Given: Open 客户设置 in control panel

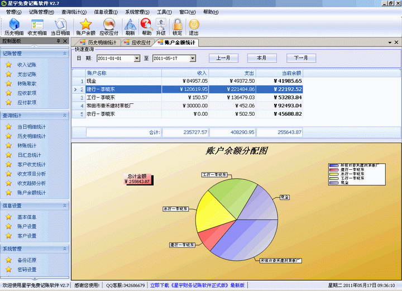Looking at the screenshot, I should tap(27, 236).
